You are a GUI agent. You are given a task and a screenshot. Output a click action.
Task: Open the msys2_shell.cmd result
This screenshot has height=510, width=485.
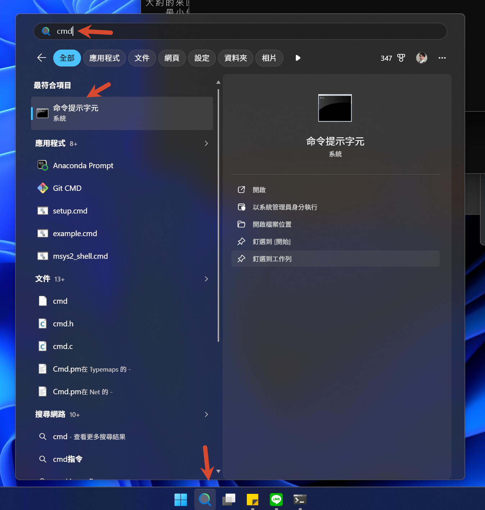(122, 256)
